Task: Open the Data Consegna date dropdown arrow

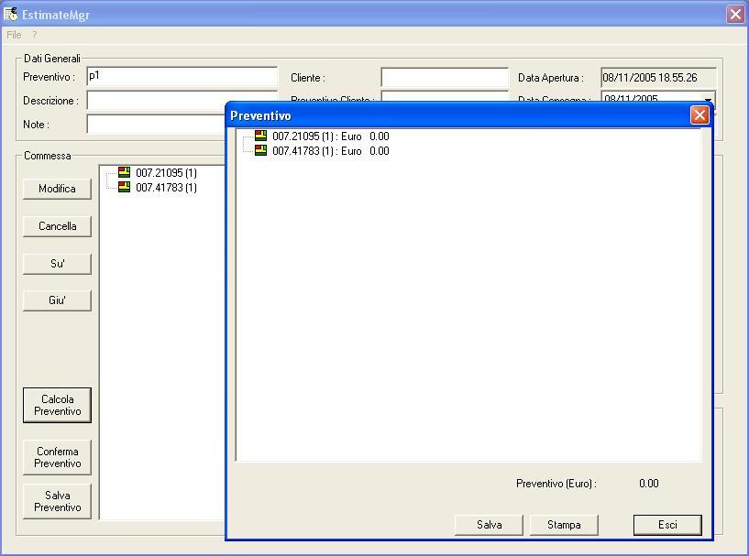Action: 708,99
